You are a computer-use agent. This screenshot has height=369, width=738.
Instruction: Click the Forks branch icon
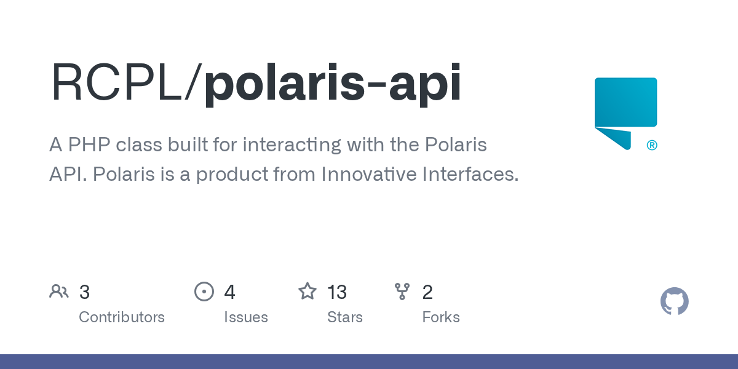[402, 292]
